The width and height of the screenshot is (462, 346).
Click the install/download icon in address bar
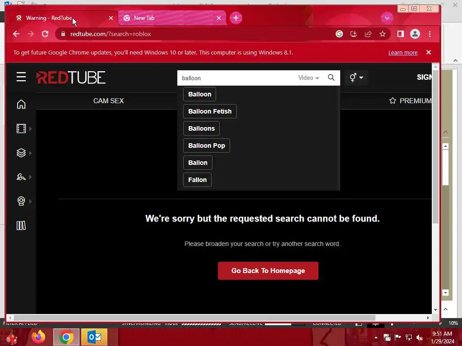click(354, 34)
